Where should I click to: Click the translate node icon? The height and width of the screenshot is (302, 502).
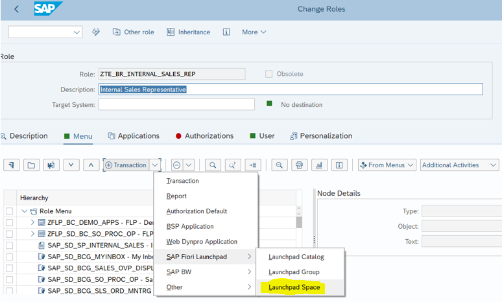[51, 165]
